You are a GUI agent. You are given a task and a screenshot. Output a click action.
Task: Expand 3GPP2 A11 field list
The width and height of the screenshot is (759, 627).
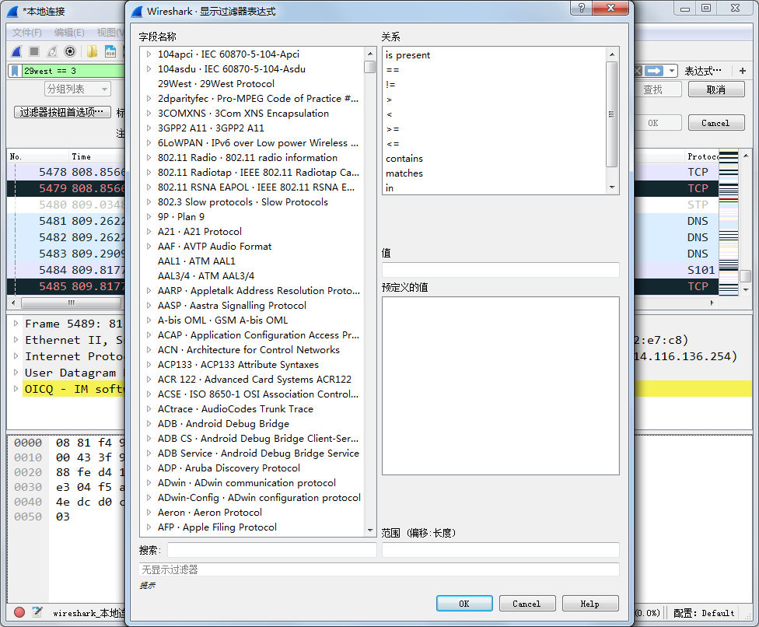[x=149, y=128]
